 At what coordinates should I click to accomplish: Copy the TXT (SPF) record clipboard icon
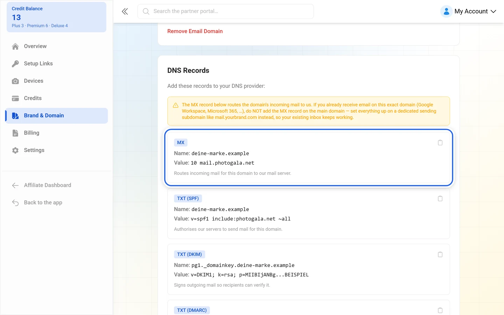[x=440, y=198]
